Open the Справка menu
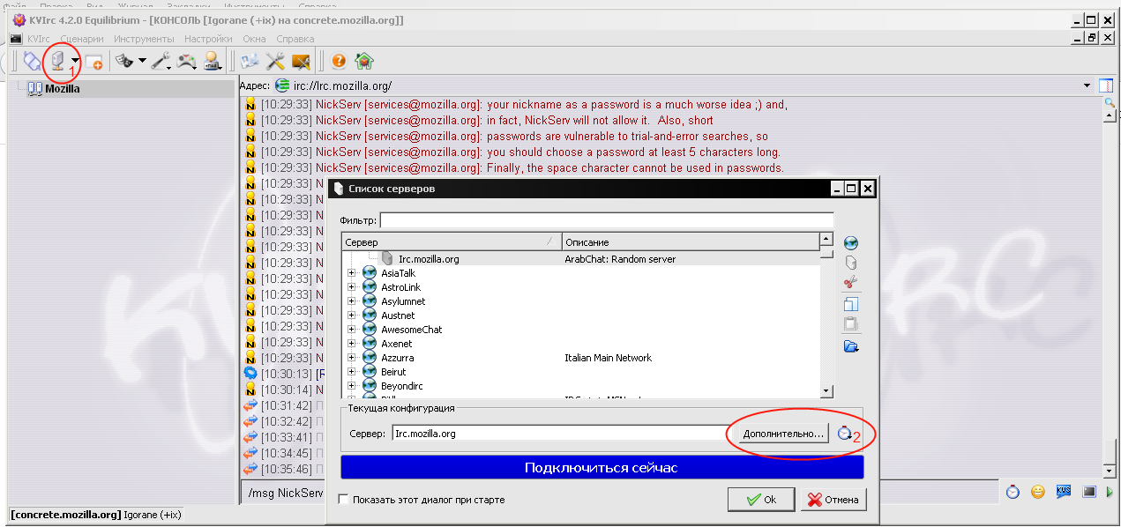Screen dimensions: 1121x527 tap(295, 39)
